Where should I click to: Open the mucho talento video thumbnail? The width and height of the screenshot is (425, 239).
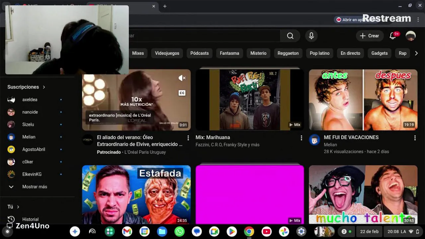[363, 195]
